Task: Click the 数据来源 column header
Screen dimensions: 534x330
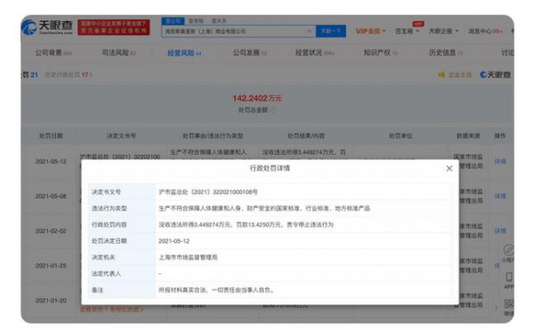Action: [468, 136]
